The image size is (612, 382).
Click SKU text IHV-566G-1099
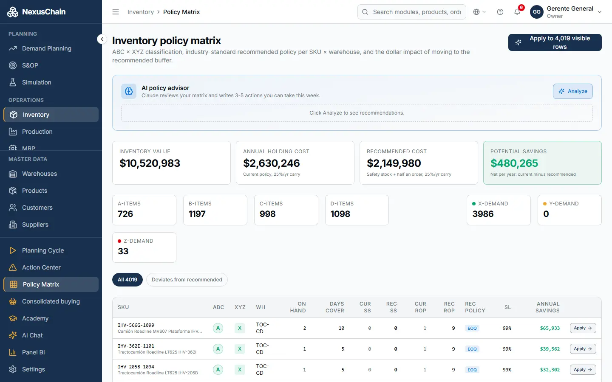pos(136,325)
